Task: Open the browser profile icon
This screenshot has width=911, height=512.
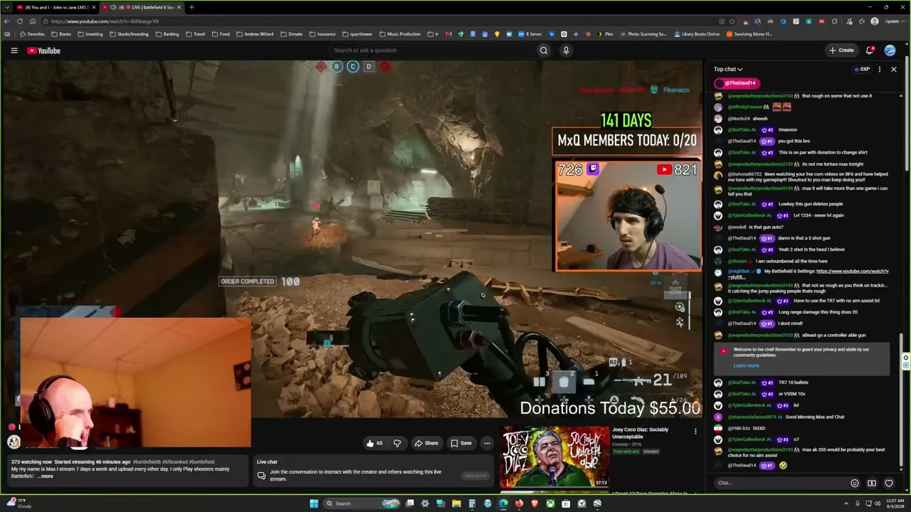Action: 875,21
